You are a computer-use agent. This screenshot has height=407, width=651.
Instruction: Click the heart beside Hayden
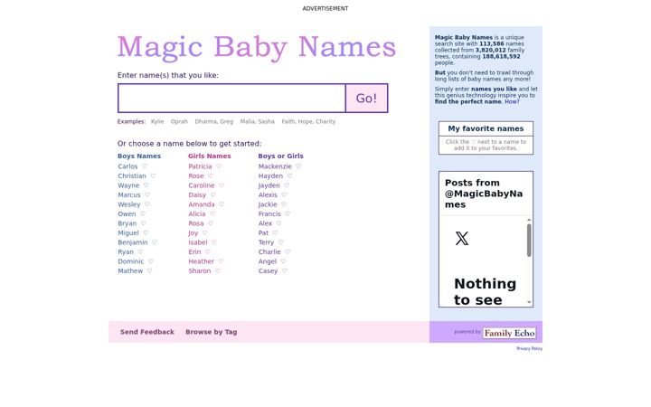tap(290, 176)
